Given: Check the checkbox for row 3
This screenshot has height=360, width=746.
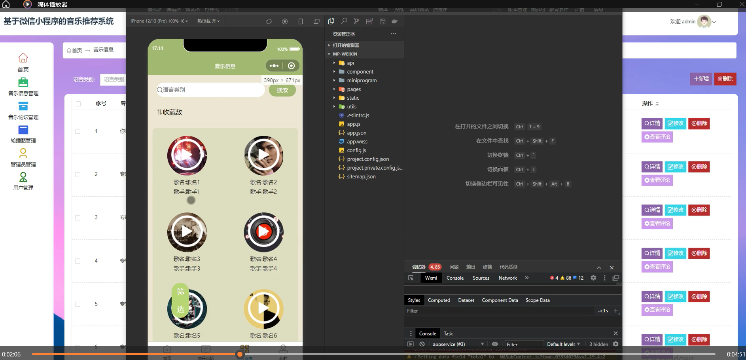Looking at the screenshot, I should 78,218.
